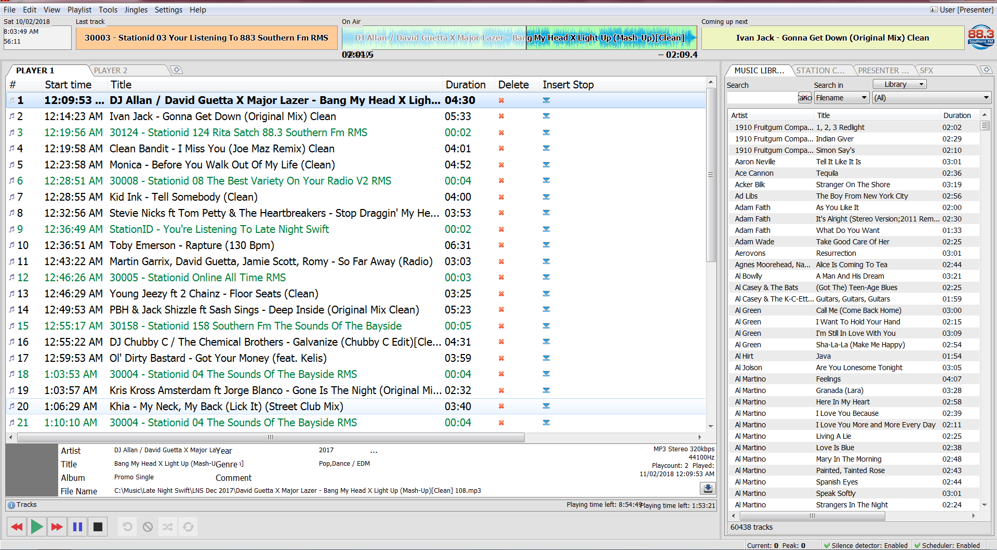997x550 pixels.
Task: Open the Search in Filename dropdown
Action: click(x=841, y=98)
